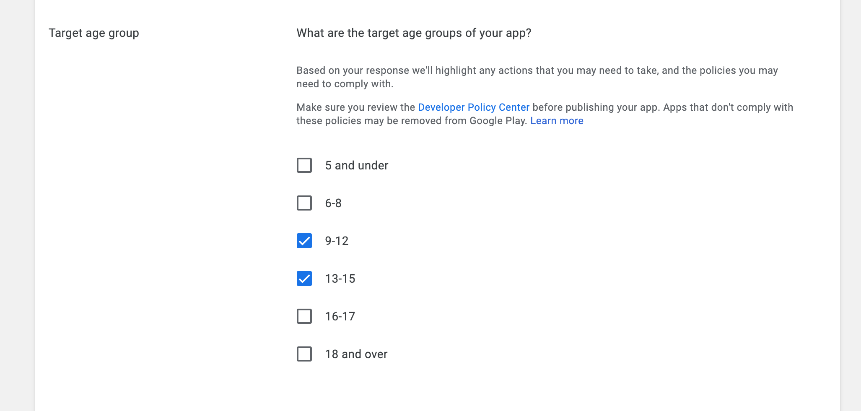Select the '18 and over' checkbox

tap(304, 354)
